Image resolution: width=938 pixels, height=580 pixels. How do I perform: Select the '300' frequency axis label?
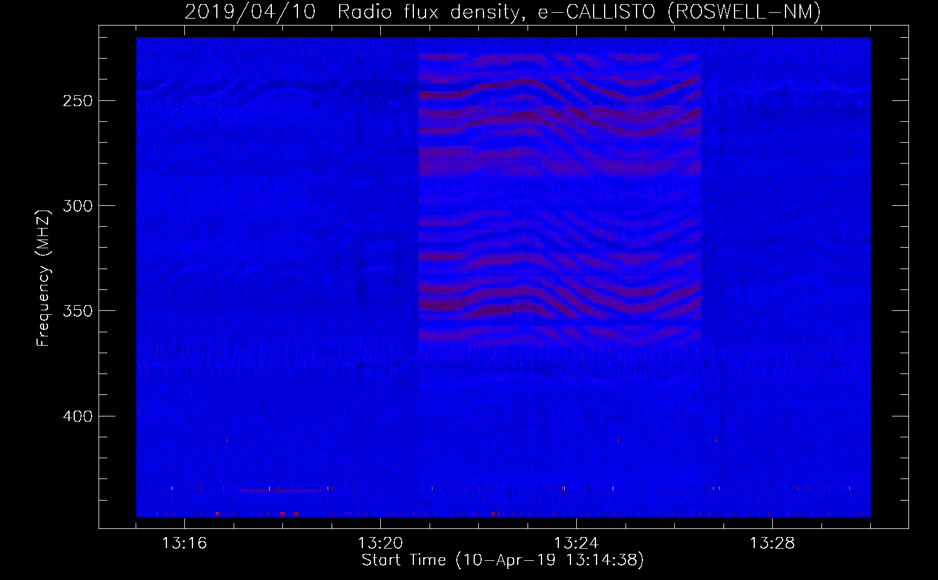tap(77, 206)
